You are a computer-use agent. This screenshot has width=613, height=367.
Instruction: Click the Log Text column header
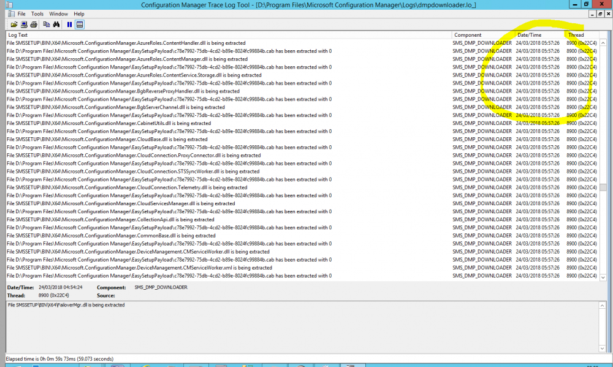click(229, 35)
